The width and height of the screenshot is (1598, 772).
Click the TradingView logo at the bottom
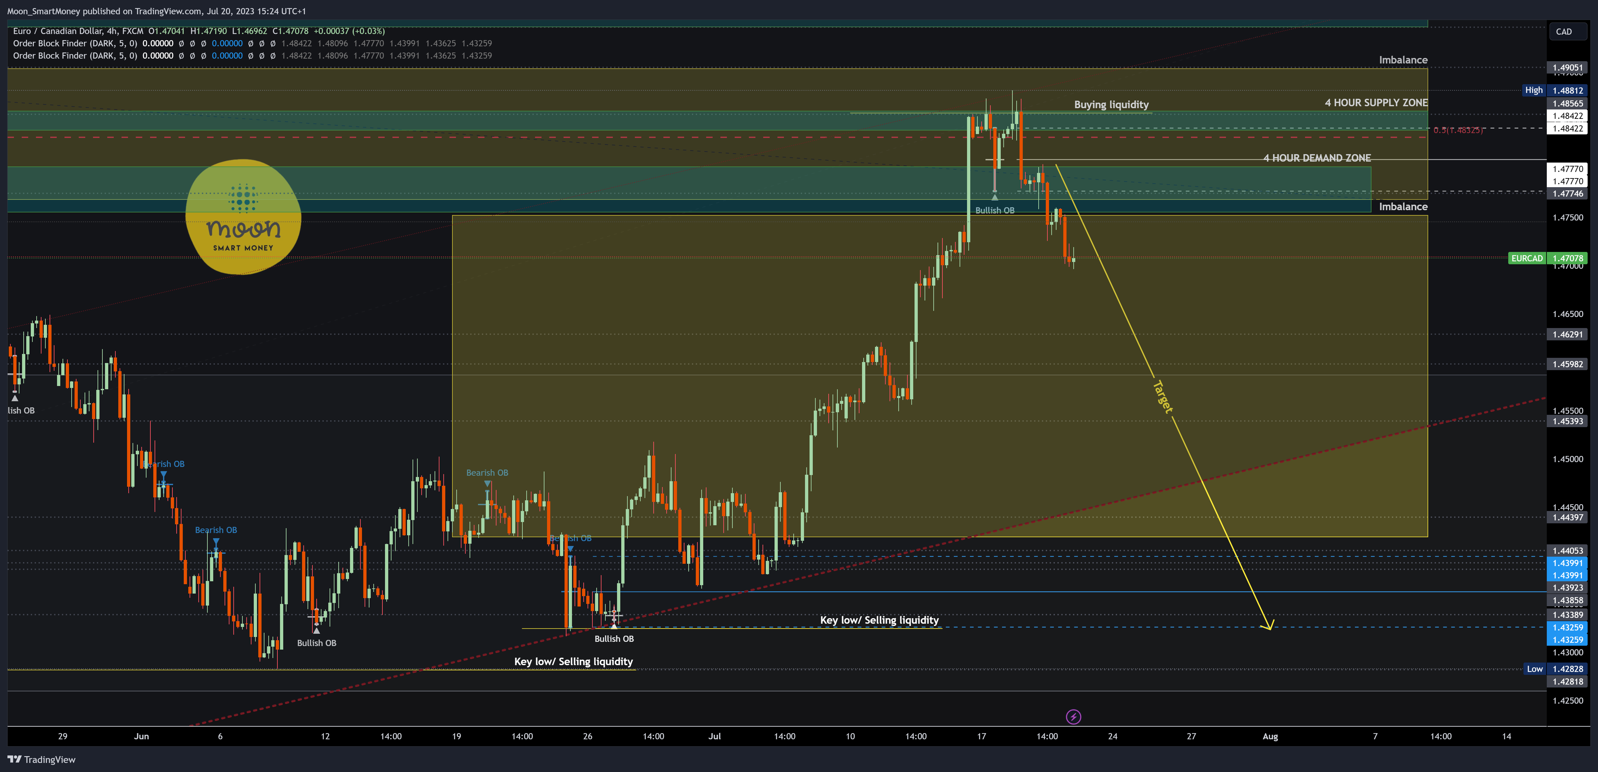click(x=41, y=760)
